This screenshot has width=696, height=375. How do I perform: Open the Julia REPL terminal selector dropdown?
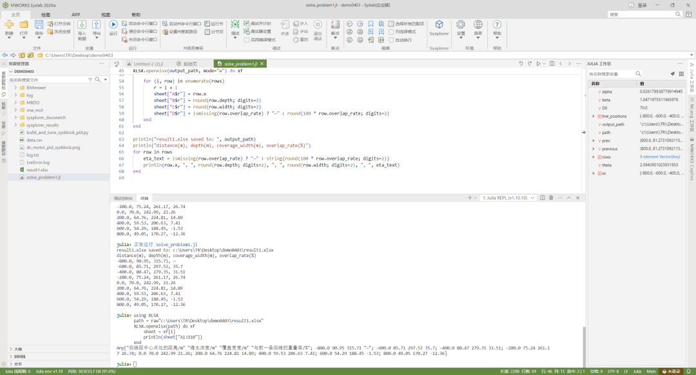click(x=508, y=198)
